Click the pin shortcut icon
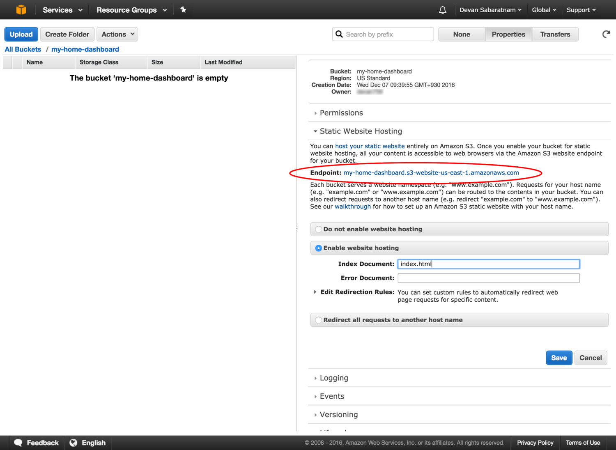616x450 pixels. click(183, 9)
